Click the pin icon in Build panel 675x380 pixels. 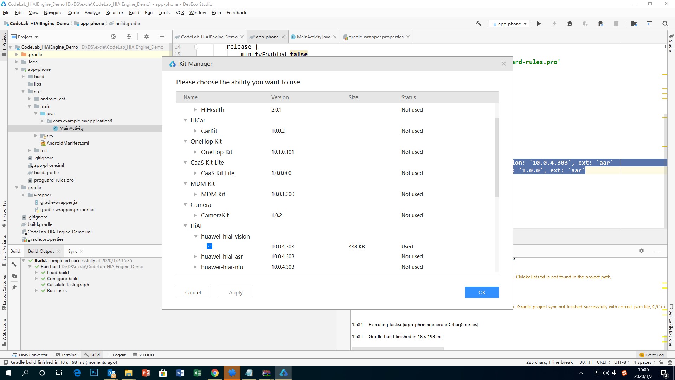click(14, 287)
